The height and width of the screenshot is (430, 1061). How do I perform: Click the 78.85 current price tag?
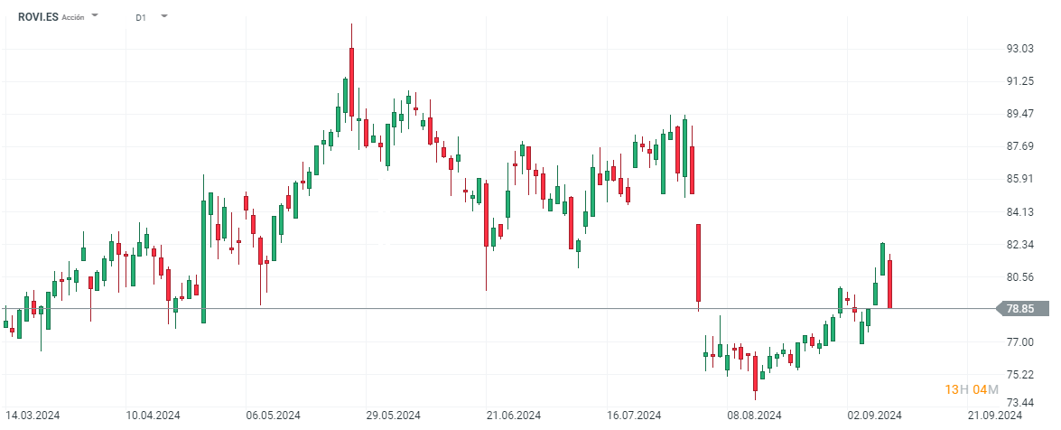coord(1020,309)
